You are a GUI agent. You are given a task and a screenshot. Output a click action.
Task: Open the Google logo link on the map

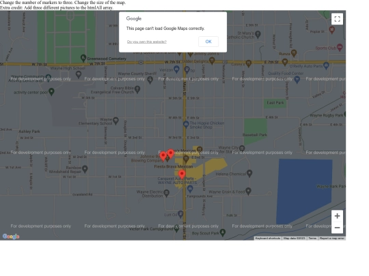click(11, 236)
